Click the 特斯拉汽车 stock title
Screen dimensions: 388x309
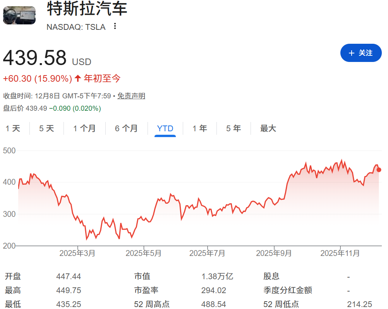click(x=87, y=11)
